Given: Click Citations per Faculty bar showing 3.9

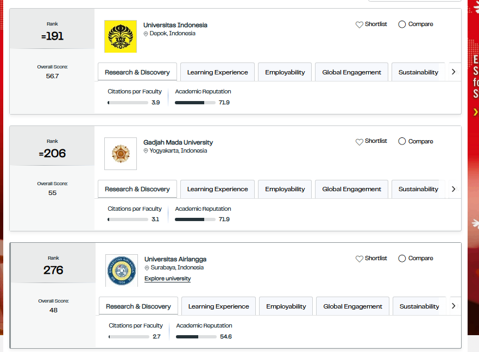Looking at the screenshot, I should coord(128,103).
